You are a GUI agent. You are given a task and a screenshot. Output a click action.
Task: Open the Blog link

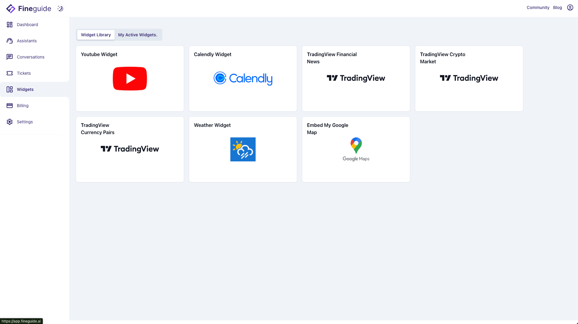click(x=557, y=7)
